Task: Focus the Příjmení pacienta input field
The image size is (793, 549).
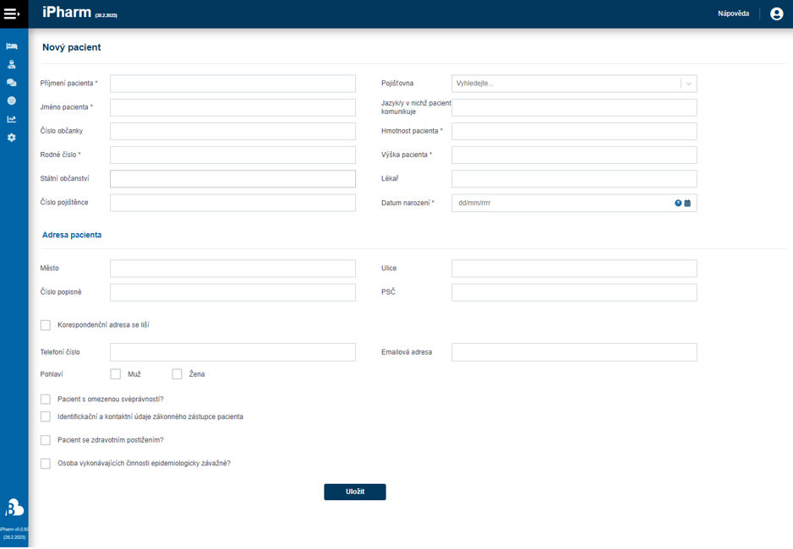Action: tap(232, 84)
